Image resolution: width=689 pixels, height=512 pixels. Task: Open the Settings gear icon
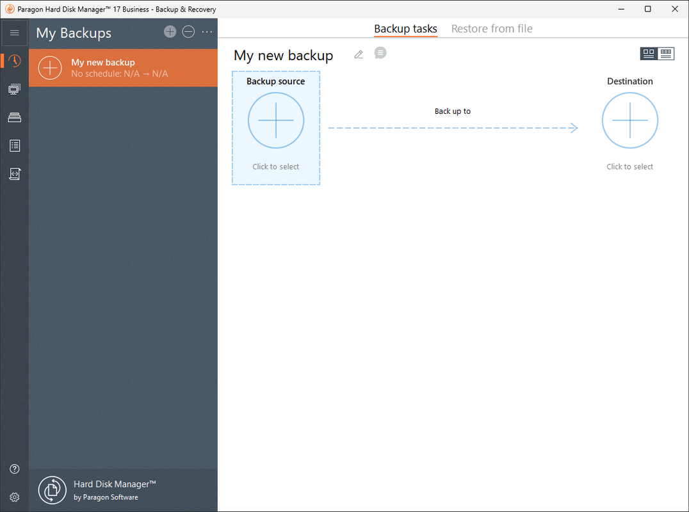[15, 497]
